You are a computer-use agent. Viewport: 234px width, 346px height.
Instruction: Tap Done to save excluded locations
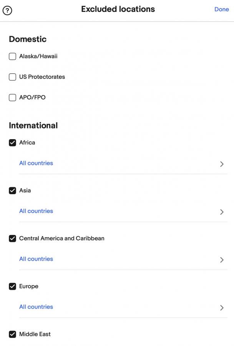click(x=221, y=9)
